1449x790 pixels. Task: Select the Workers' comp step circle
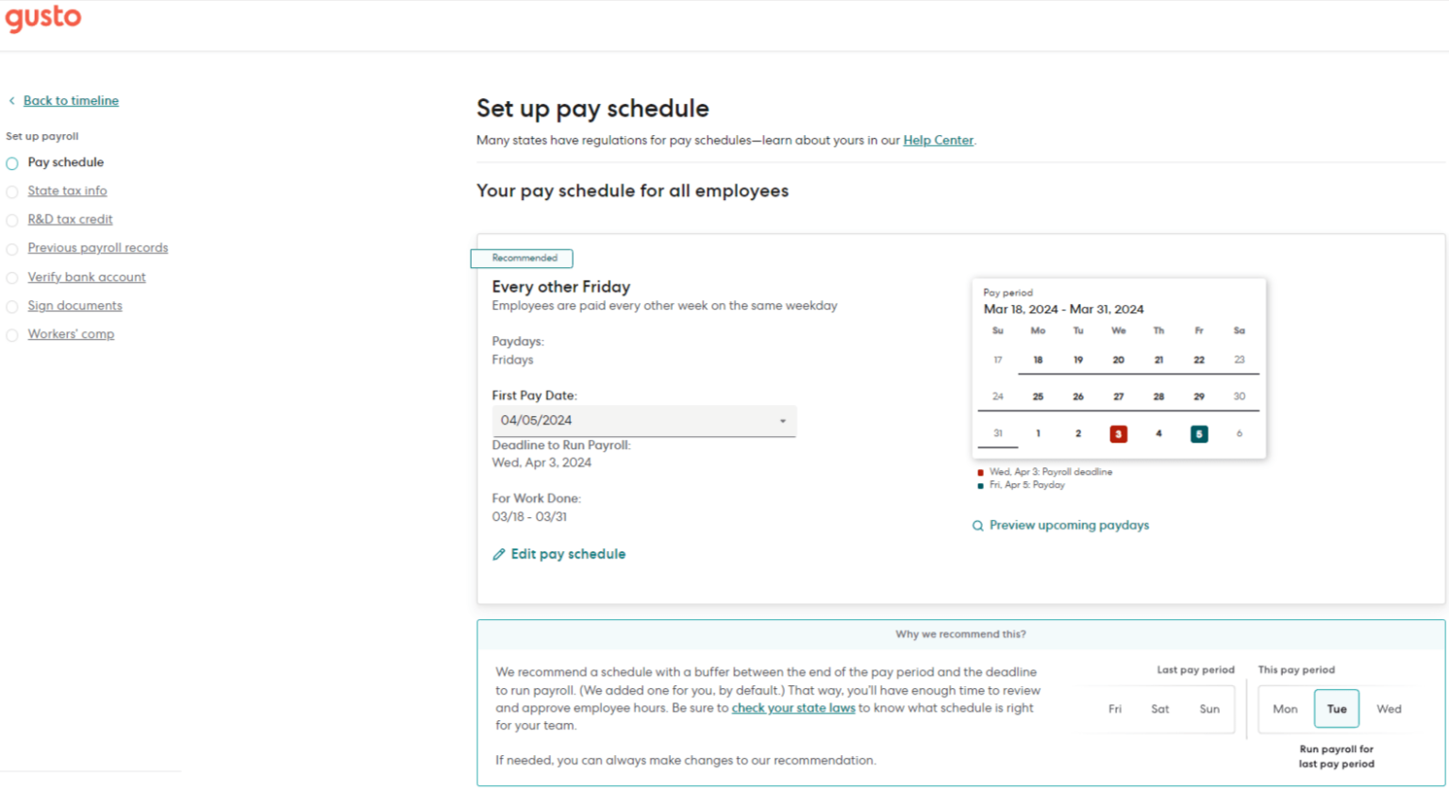pos(12,334)
